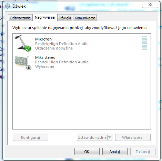162x161 pixels.
Task: Cancel the dialog with Anuluj
Action: pyautogui.click(x=115, y=152)
